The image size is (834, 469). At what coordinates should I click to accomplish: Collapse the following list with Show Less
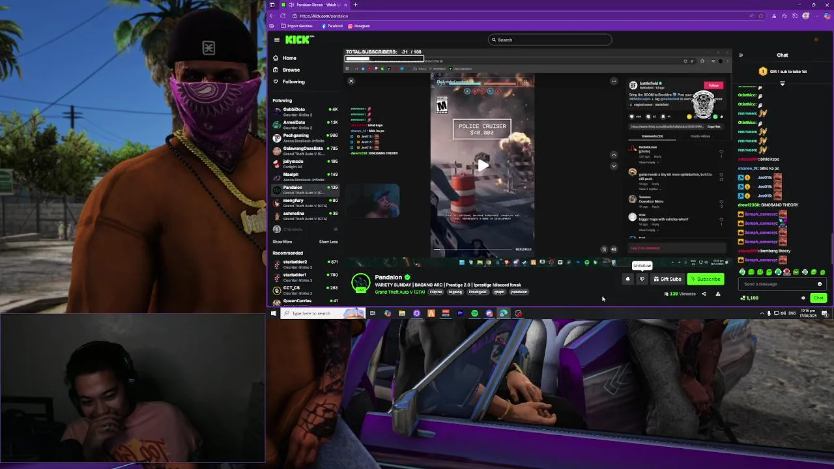[x=328, y=242]
